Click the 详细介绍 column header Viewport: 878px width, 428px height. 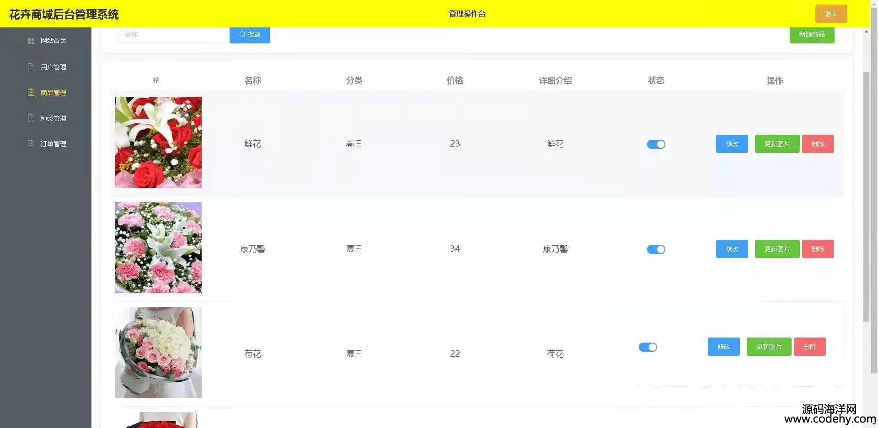point(555,81)
